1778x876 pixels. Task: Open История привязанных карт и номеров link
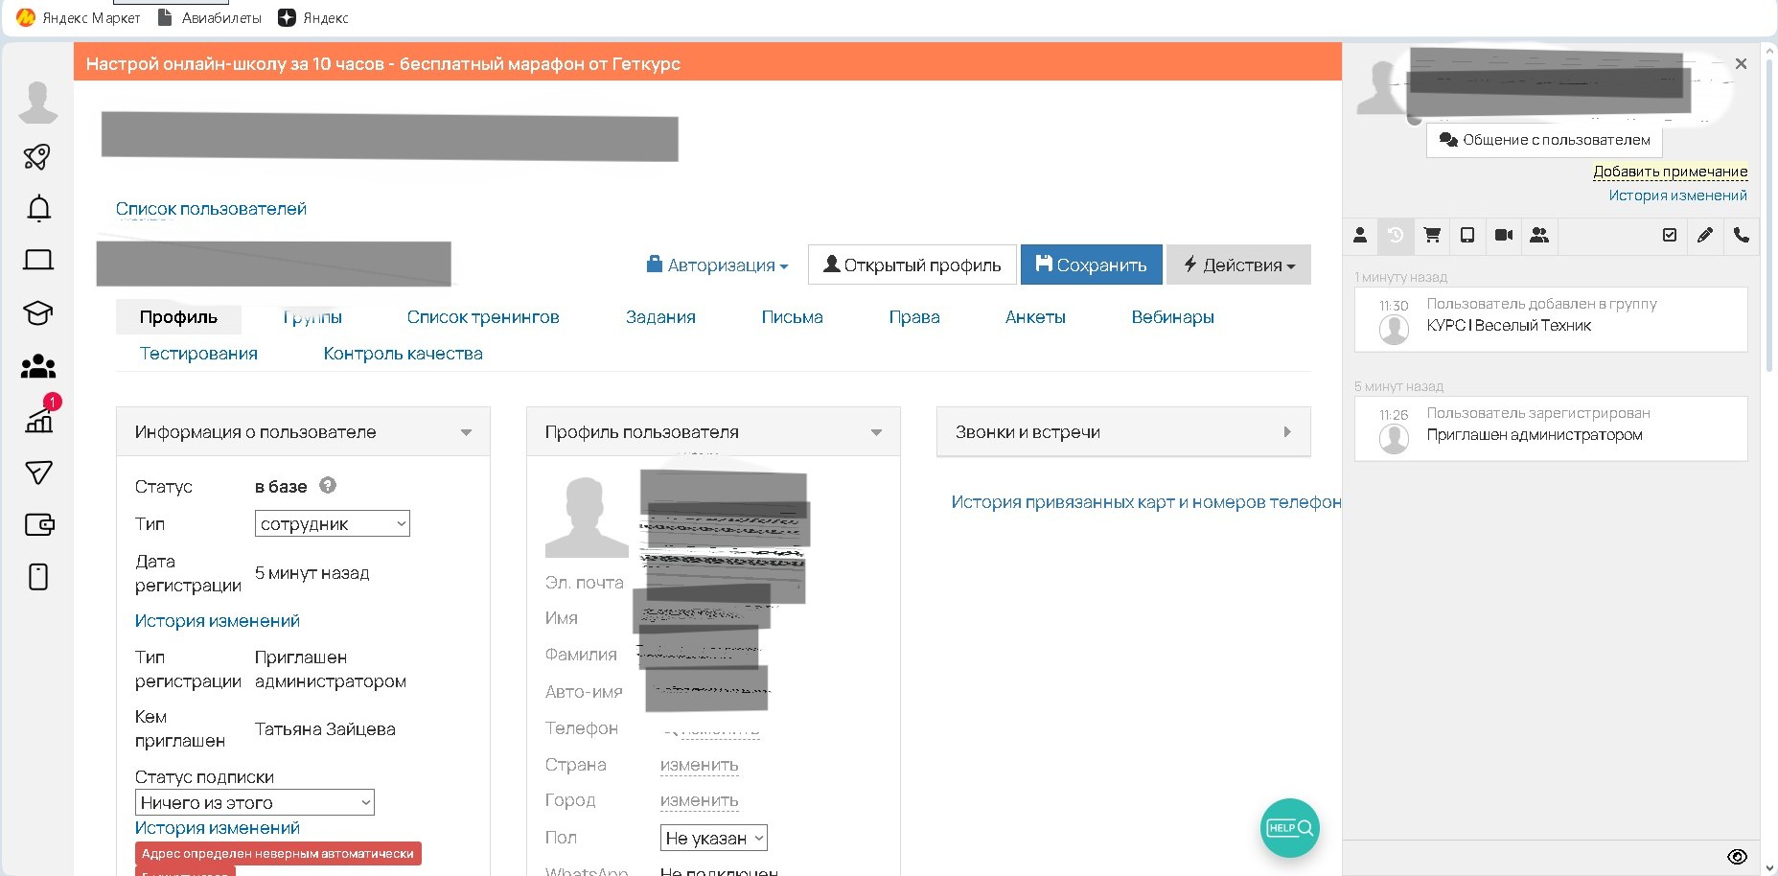pyautogui.click(x=1145, y=502)
